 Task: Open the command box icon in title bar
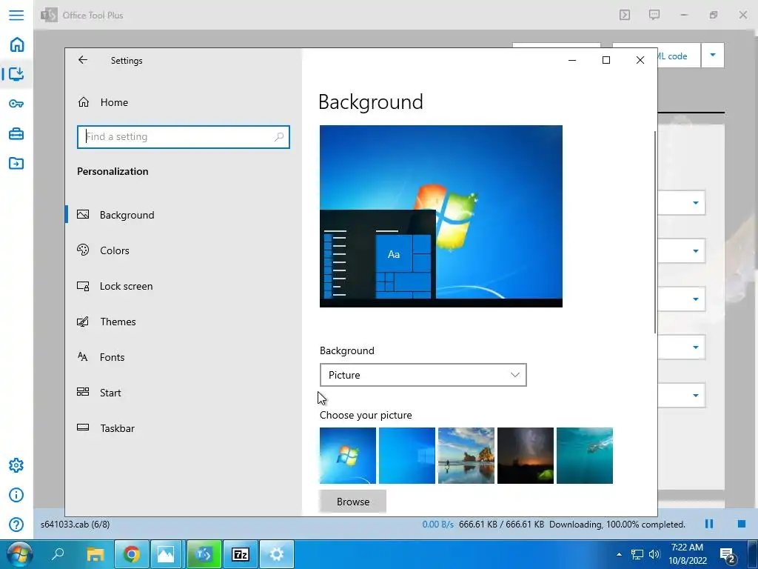(625, 15)
